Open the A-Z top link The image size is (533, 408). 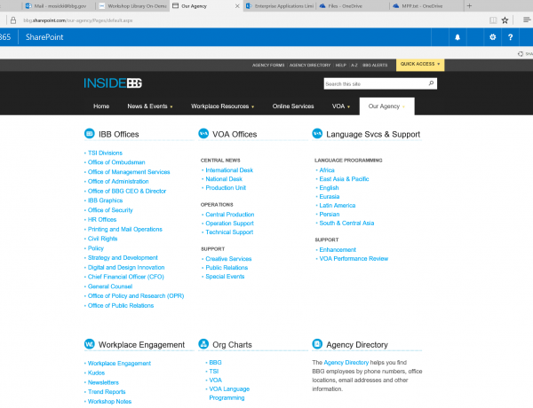click(354, 65)
